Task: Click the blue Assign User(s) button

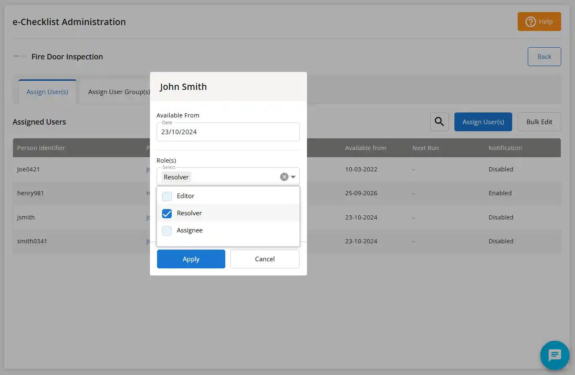Action: (x=483, y=122)
